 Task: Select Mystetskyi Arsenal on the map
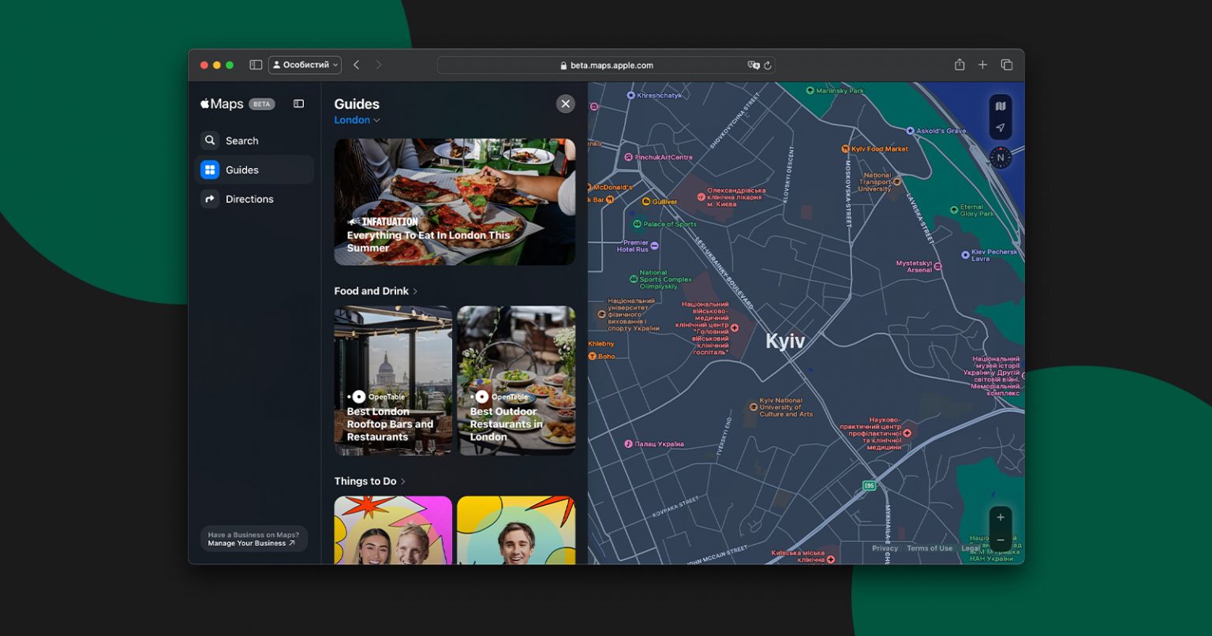[x=938, y=267]
